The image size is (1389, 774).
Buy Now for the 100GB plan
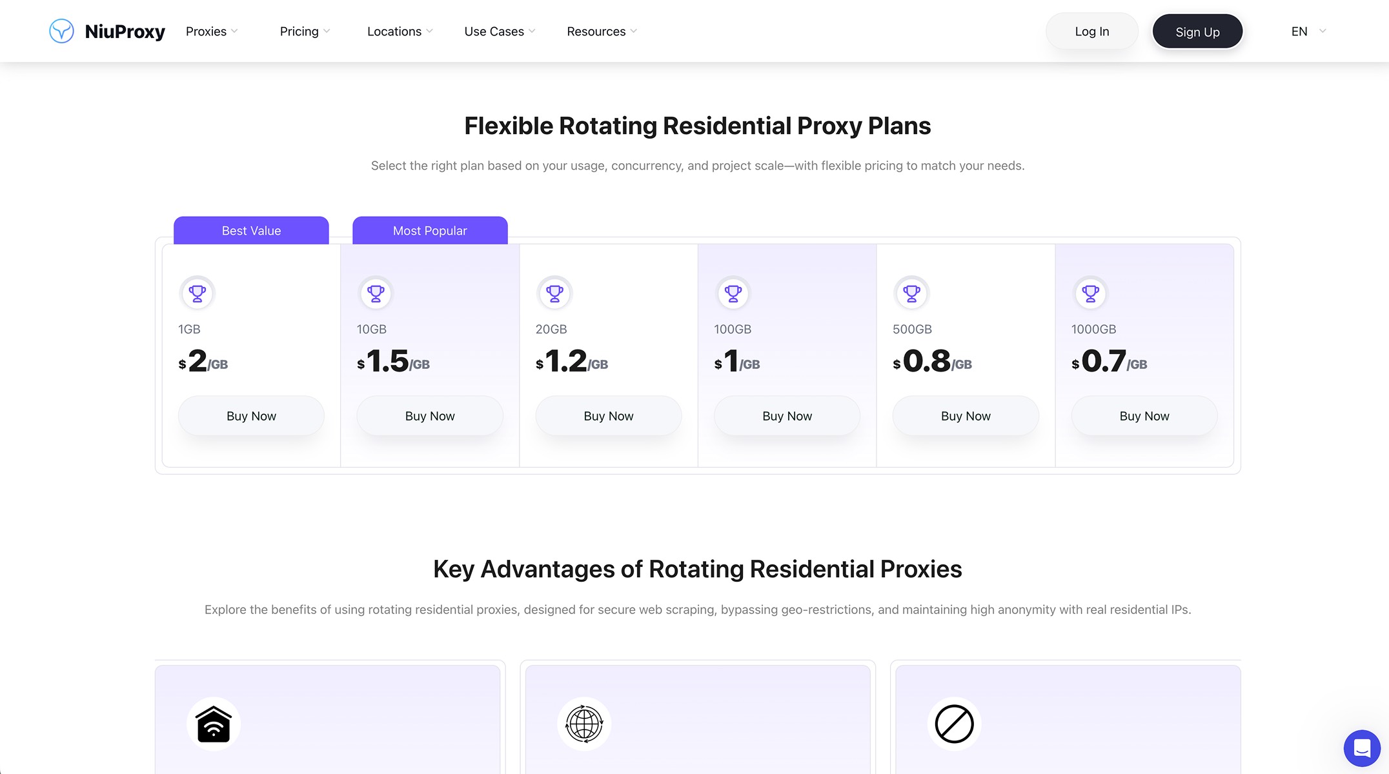[787, 416]
